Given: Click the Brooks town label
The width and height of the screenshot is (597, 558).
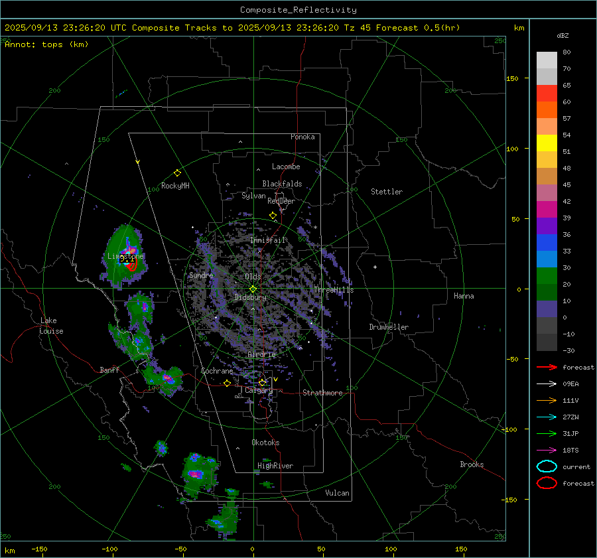Looking at the screenshot, I should click(x=472, y=464).
